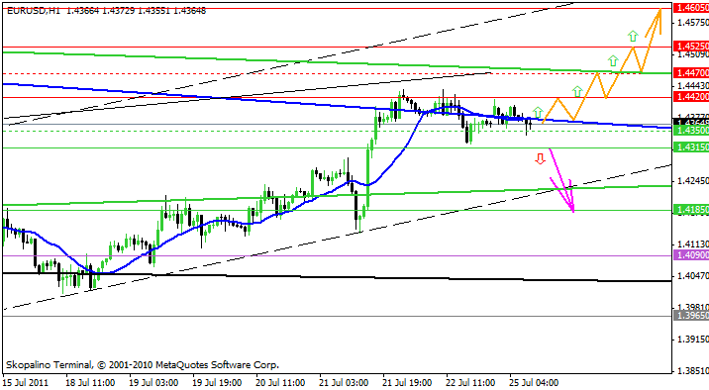Select the red 1.45250 price level label
Image resolution: width=709 pixels, height=390 pixels.
coord(691,47)
